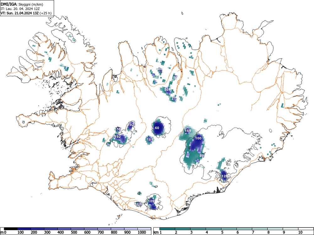This screenshot has height=235, width=314.
Task: Click the 126 value on the map
Action: pyautogui.click(x=225, y=176)
